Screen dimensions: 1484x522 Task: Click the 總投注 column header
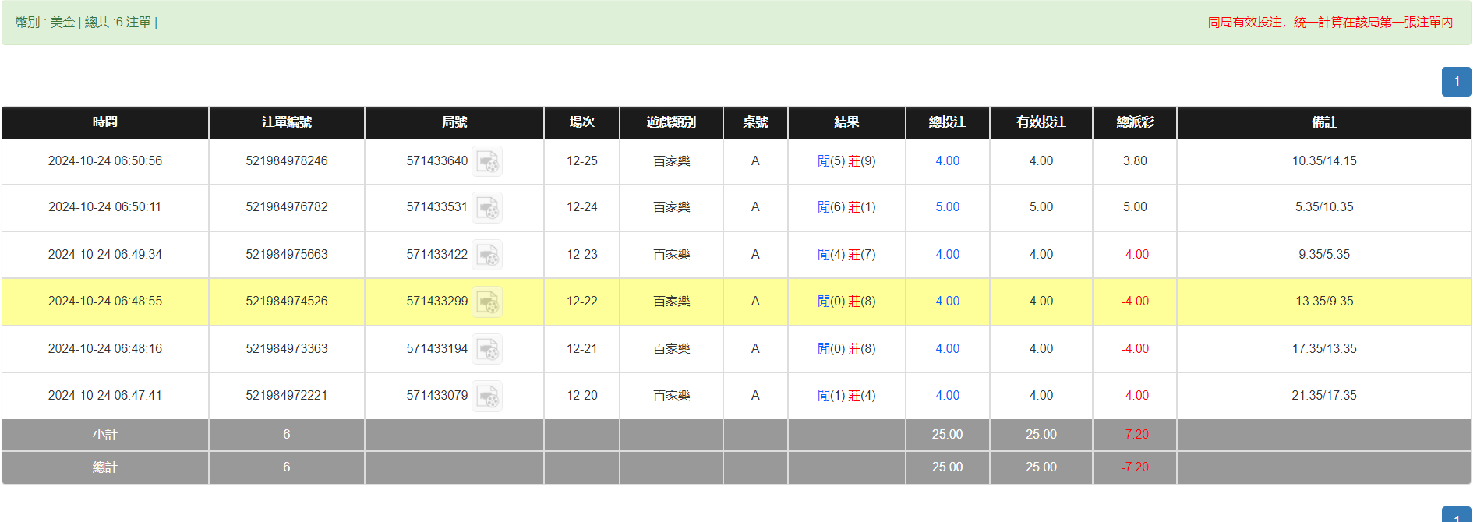pos(947,122)
